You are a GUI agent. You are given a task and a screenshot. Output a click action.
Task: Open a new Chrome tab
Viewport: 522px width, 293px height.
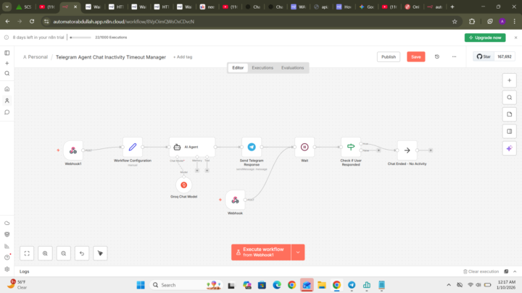click(x=452, y=7)
